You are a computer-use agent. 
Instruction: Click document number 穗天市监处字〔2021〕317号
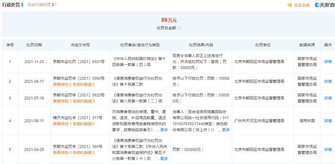coord(78,118)
